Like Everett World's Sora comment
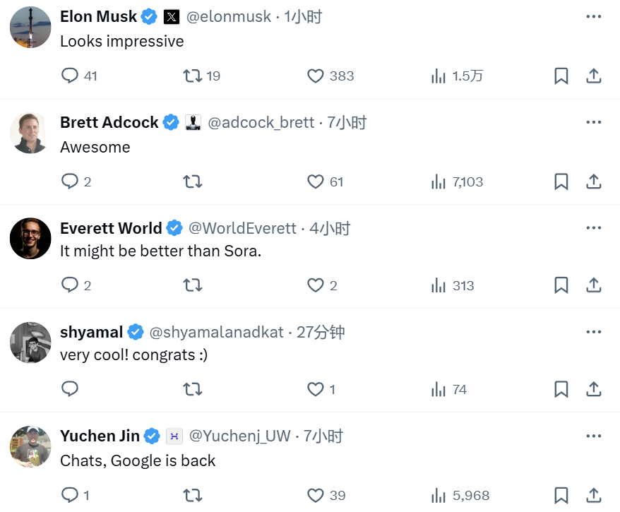 [316, 285]
